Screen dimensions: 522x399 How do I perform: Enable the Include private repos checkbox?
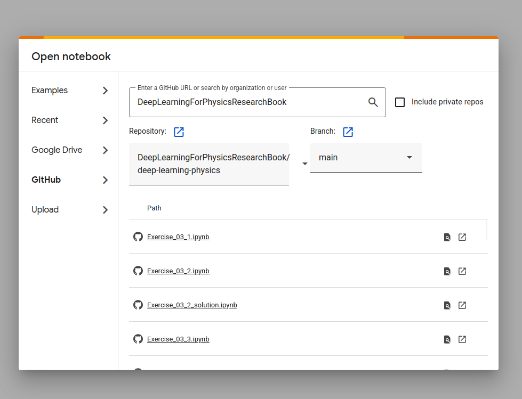pos(400,102)
